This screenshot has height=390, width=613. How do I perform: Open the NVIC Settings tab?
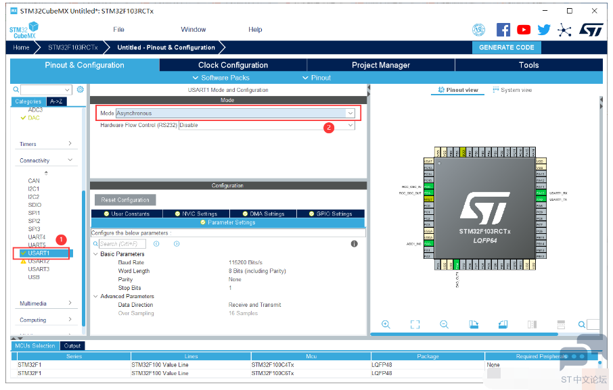click(196, 214)
